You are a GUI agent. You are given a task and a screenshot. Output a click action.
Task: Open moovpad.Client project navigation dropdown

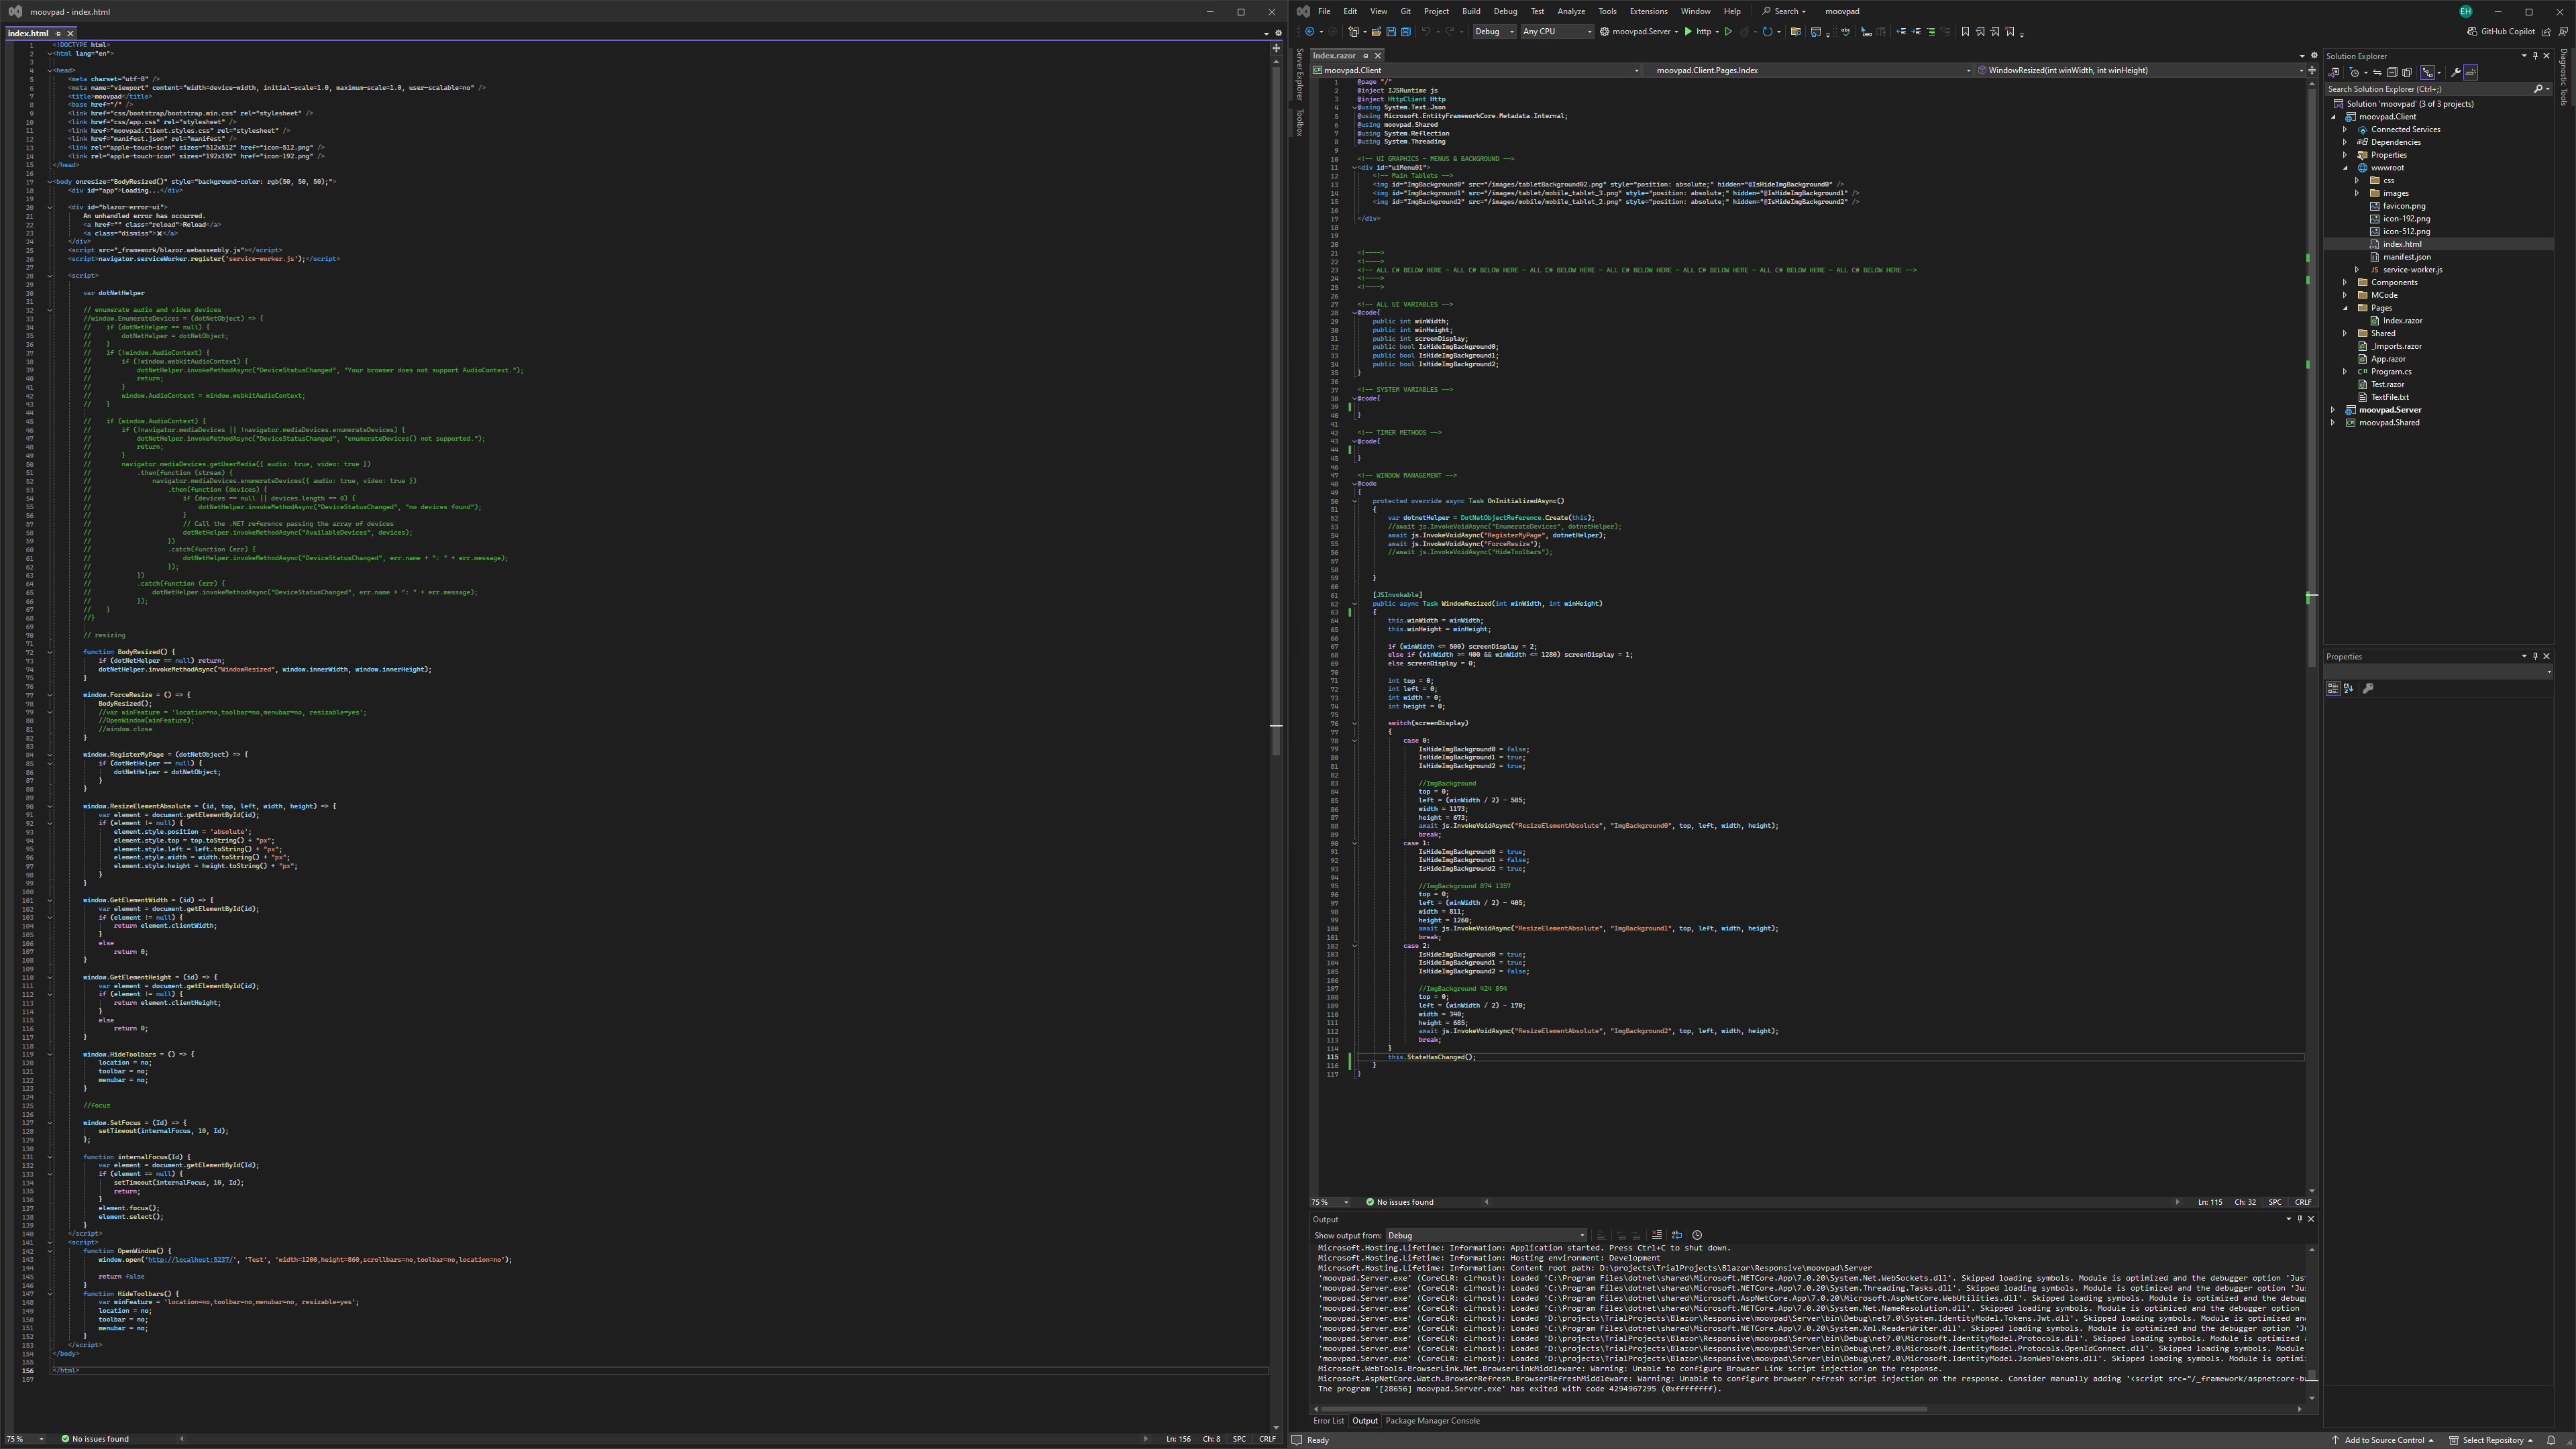(1476, 70)
